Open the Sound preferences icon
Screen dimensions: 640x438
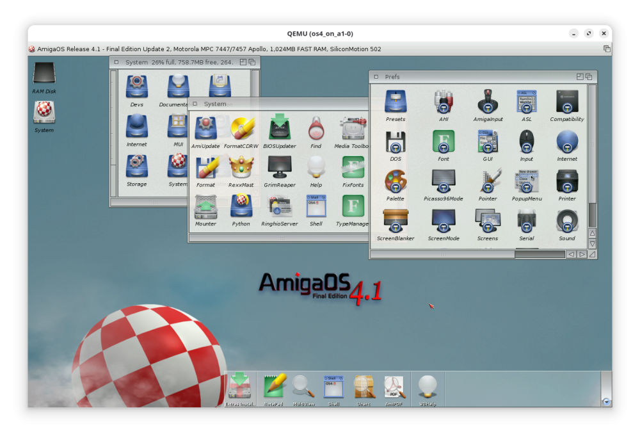(x=567, y=222)
